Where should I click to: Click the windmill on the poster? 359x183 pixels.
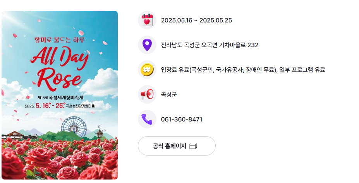pyautogui.click(x=100, y=131)
